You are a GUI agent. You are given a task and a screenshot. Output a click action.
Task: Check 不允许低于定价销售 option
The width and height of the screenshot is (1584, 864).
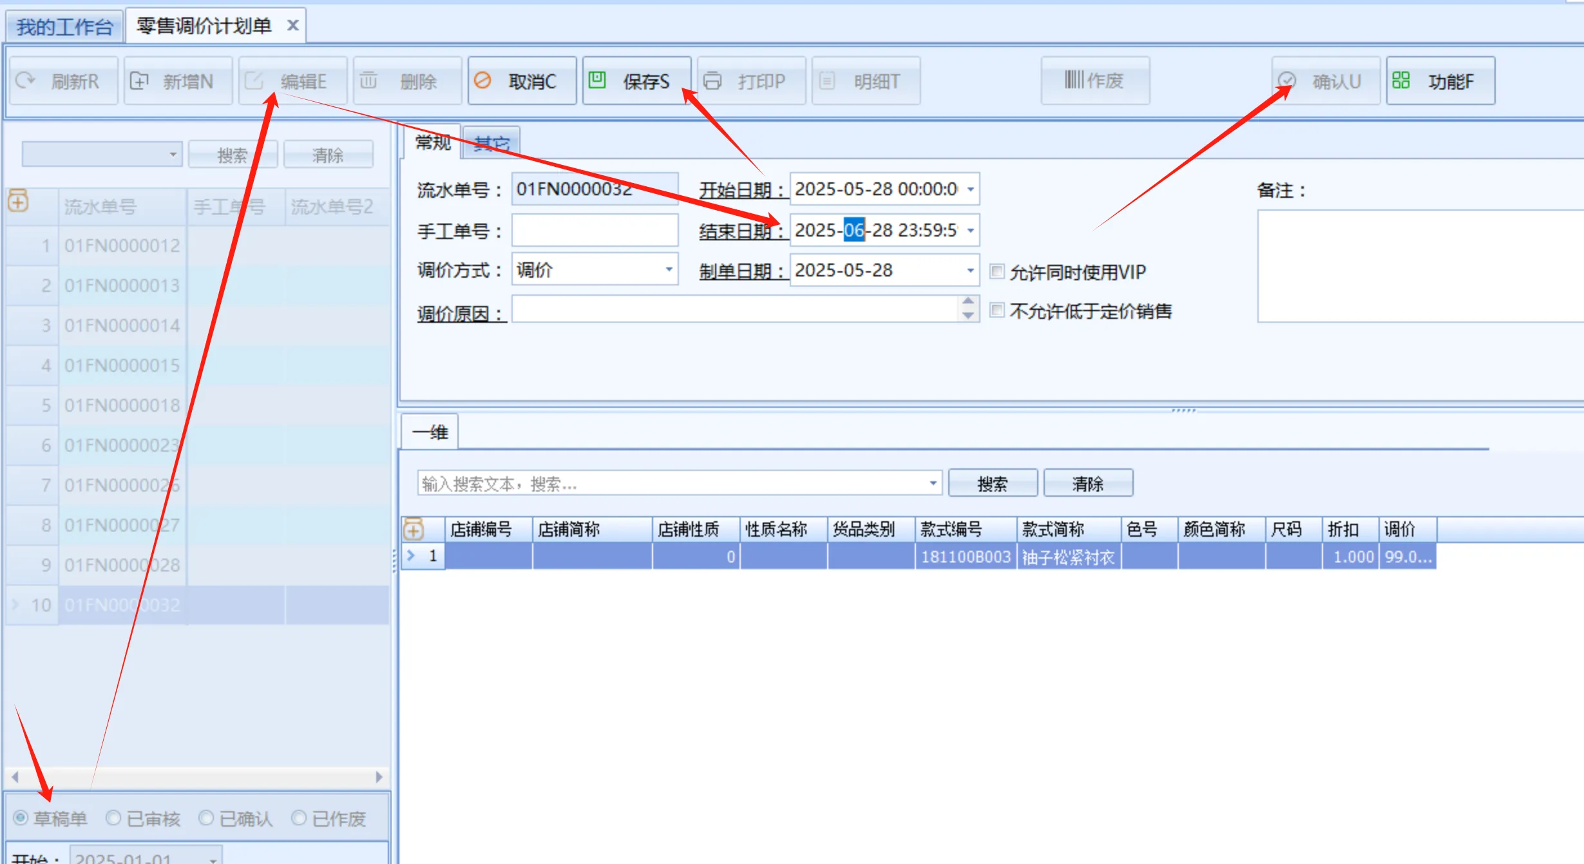997,311
